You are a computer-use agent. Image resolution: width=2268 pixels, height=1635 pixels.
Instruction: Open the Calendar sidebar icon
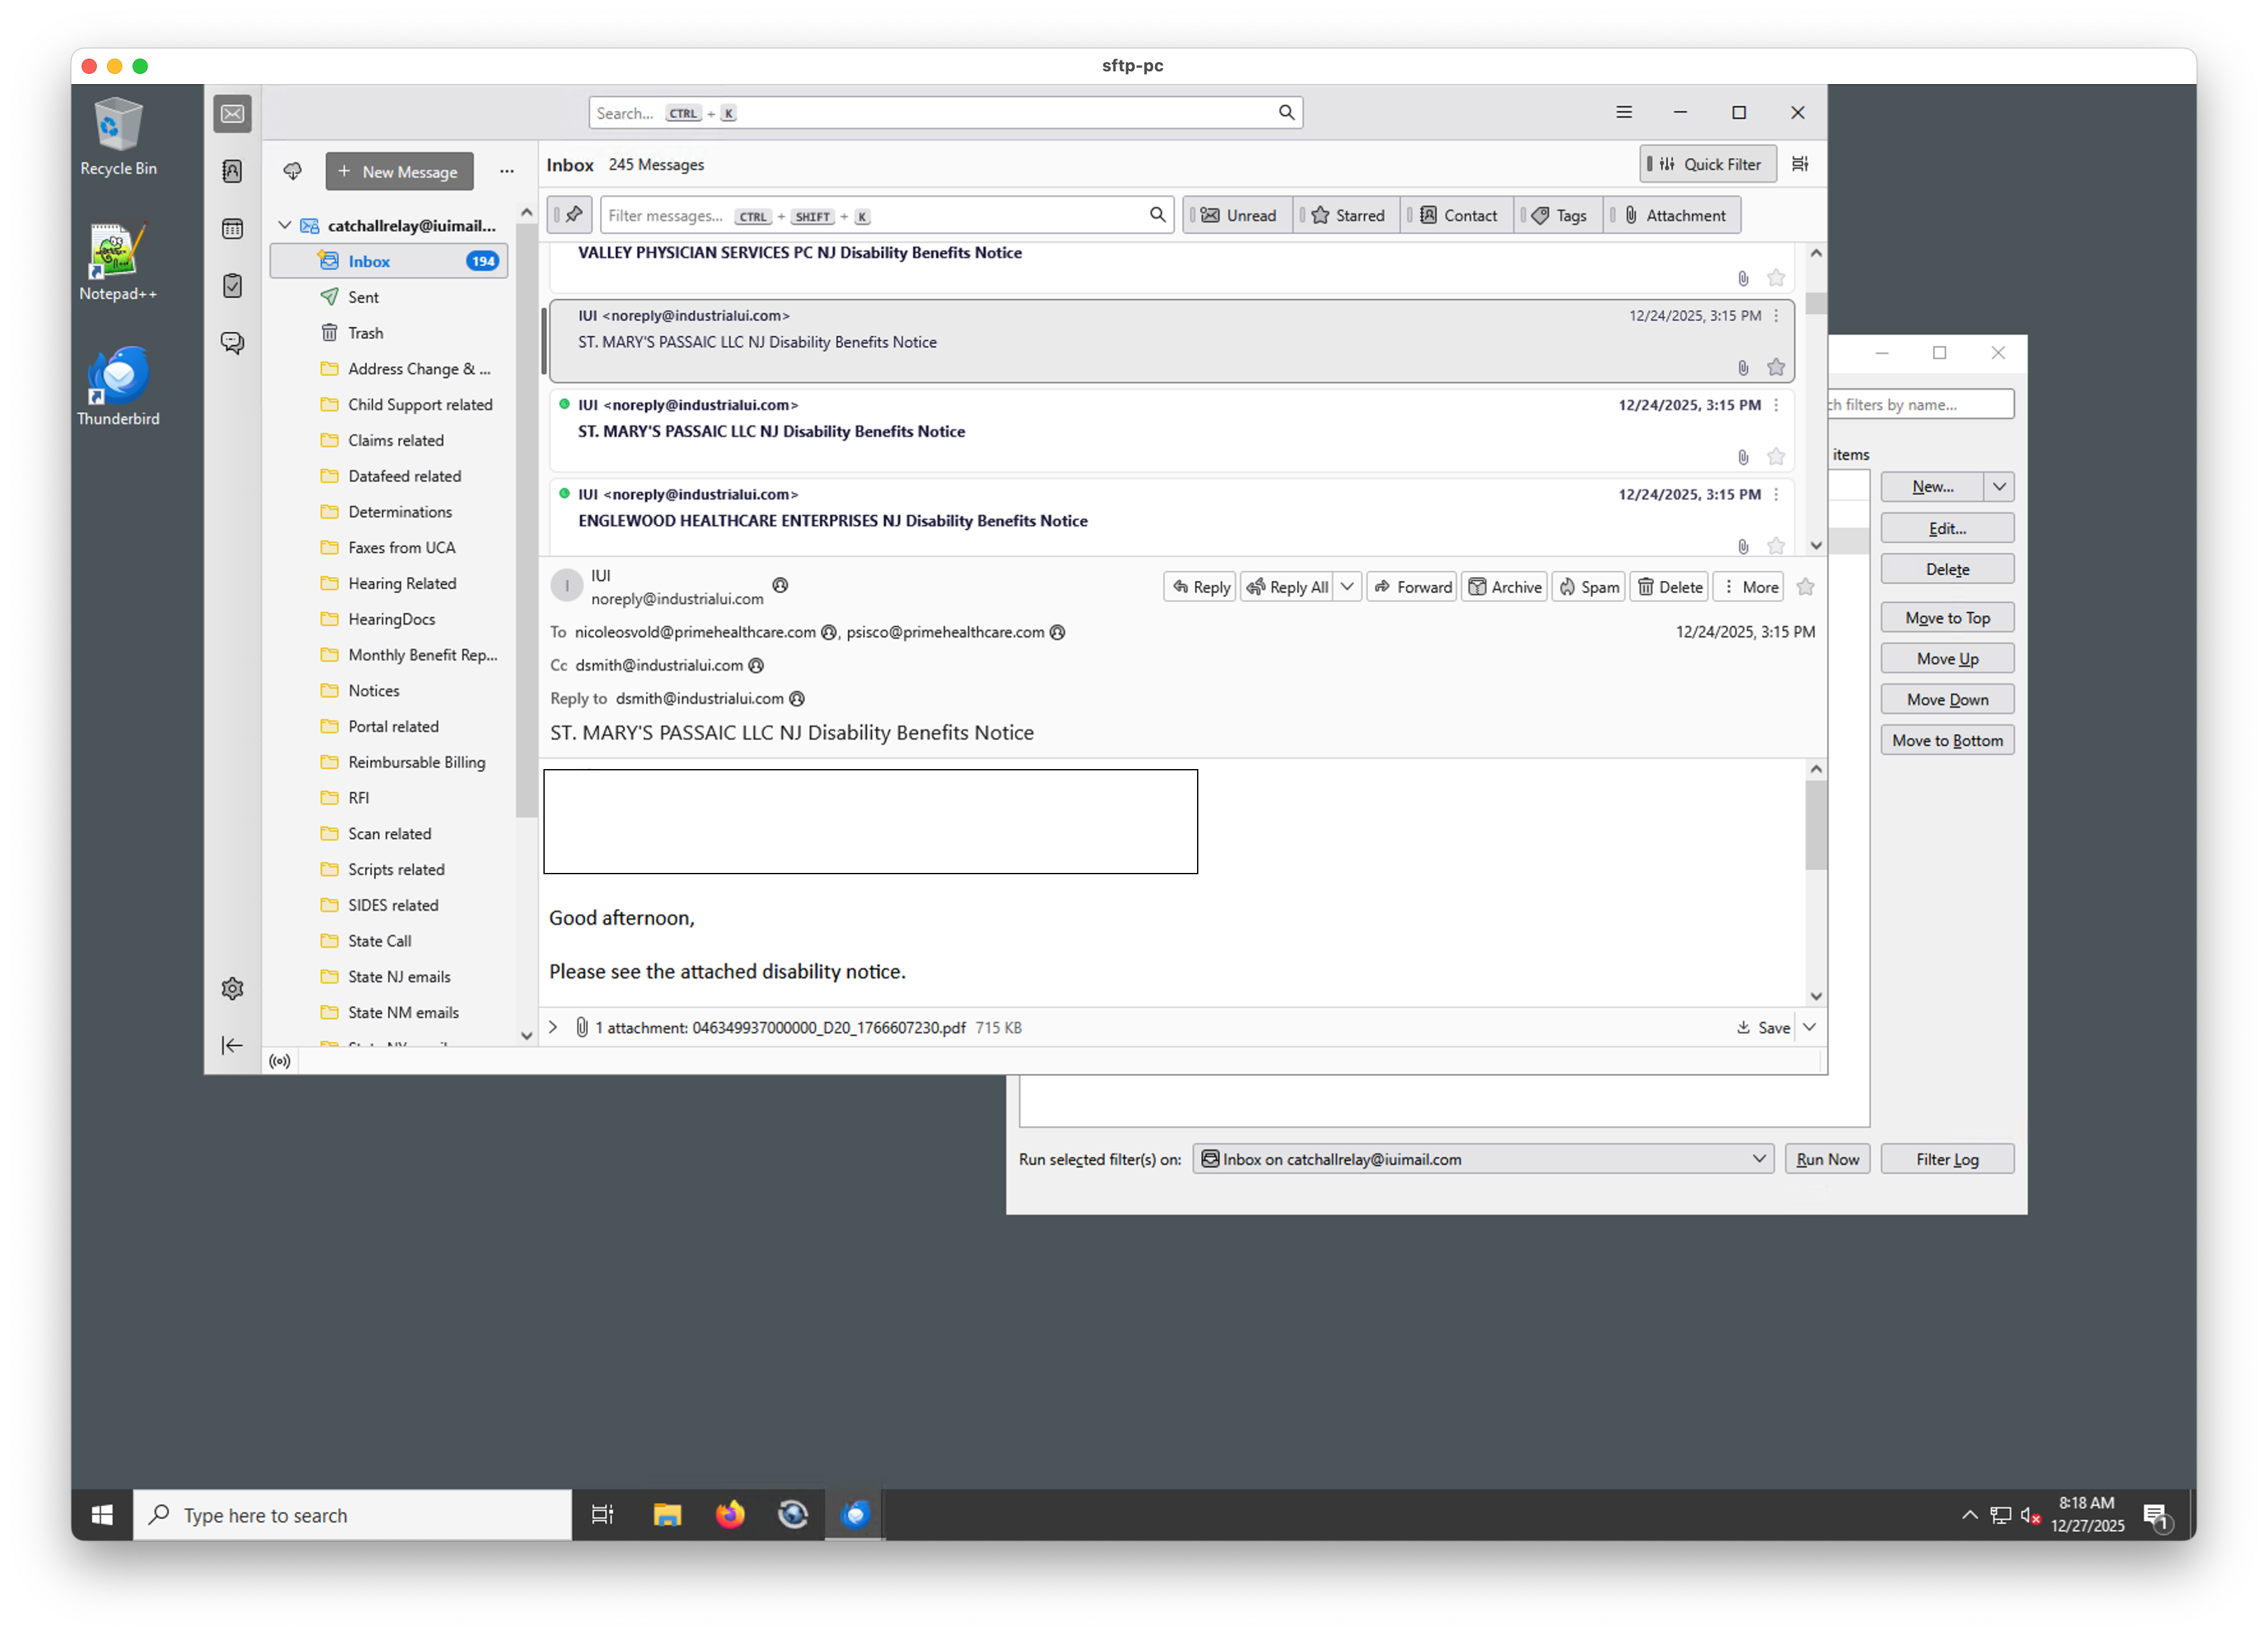[232, 229]
